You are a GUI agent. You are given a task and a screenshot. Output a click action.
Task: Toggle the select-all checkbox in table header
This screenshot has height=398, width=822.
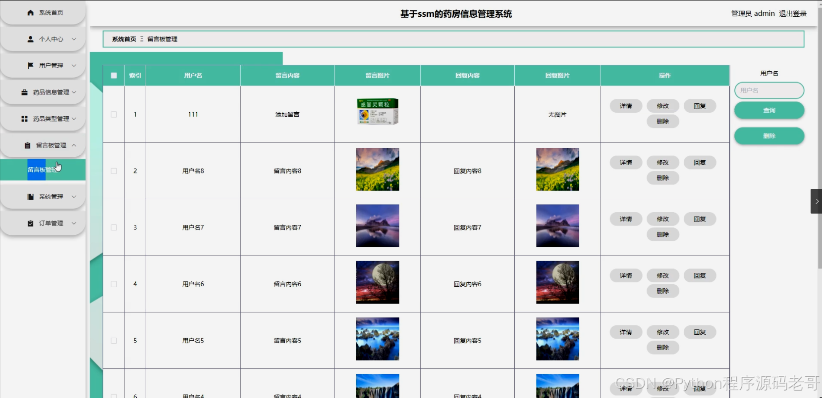114,76
